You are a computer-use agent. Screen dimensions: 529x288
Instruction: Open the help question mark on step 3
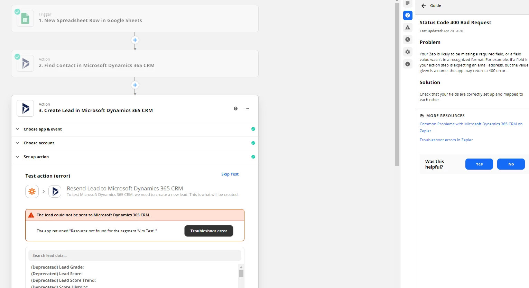tap(235, 108)
